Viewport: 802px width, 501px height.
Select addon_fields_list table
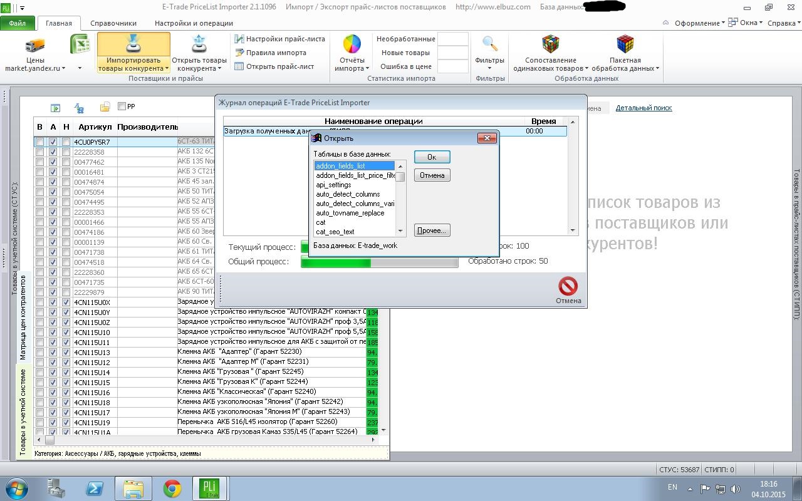click(355, 166)
